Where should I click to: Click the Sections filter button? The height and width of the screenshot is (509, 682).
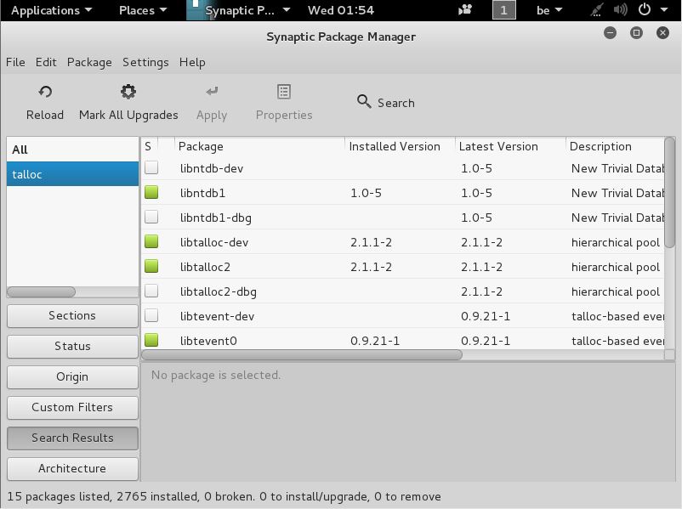(72, 315)
